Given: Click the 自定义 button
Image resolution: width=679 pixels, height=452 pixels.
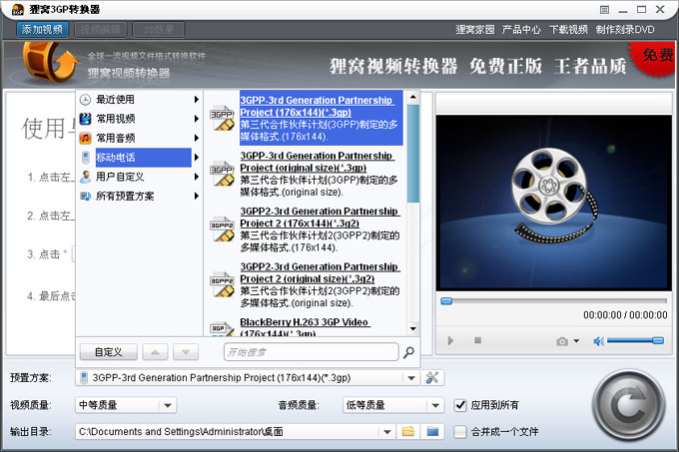Looking at the screenshot, I should 109,352.
